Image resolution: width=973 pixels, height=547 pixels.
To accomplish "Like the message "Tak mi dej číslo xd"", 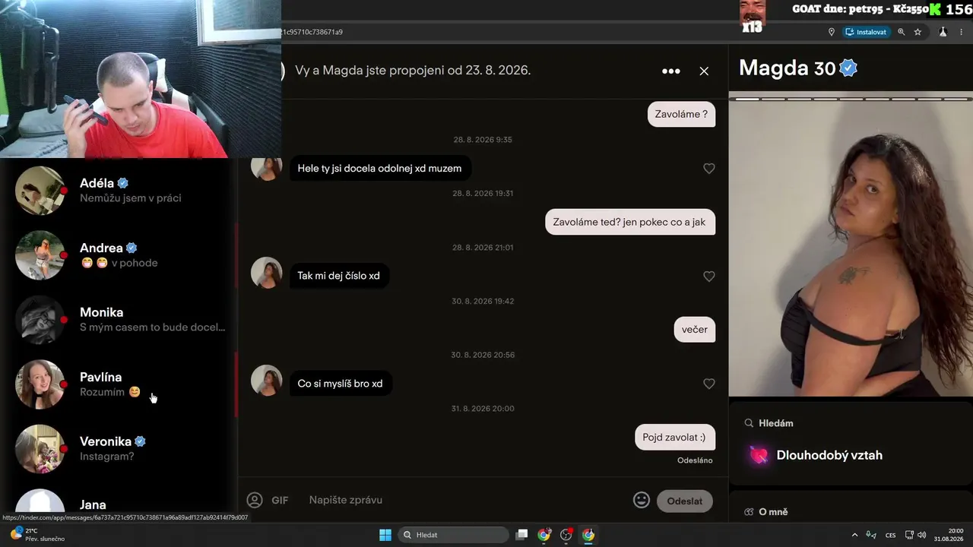I will pyautogui.click(x=709, y=277).
